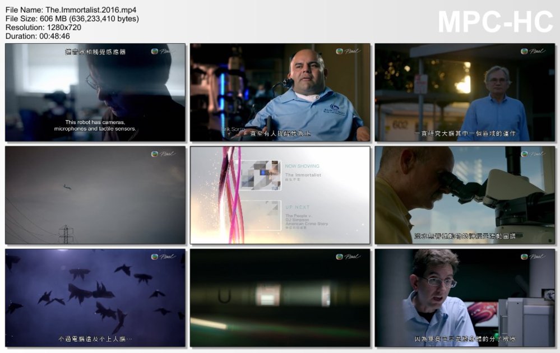
Task: Click the Resolution 1280x720 text
Action: point(43,27)
